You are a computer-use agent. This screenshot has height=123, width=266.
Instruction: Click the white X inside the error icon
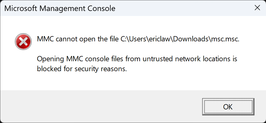tap(24, 41)
